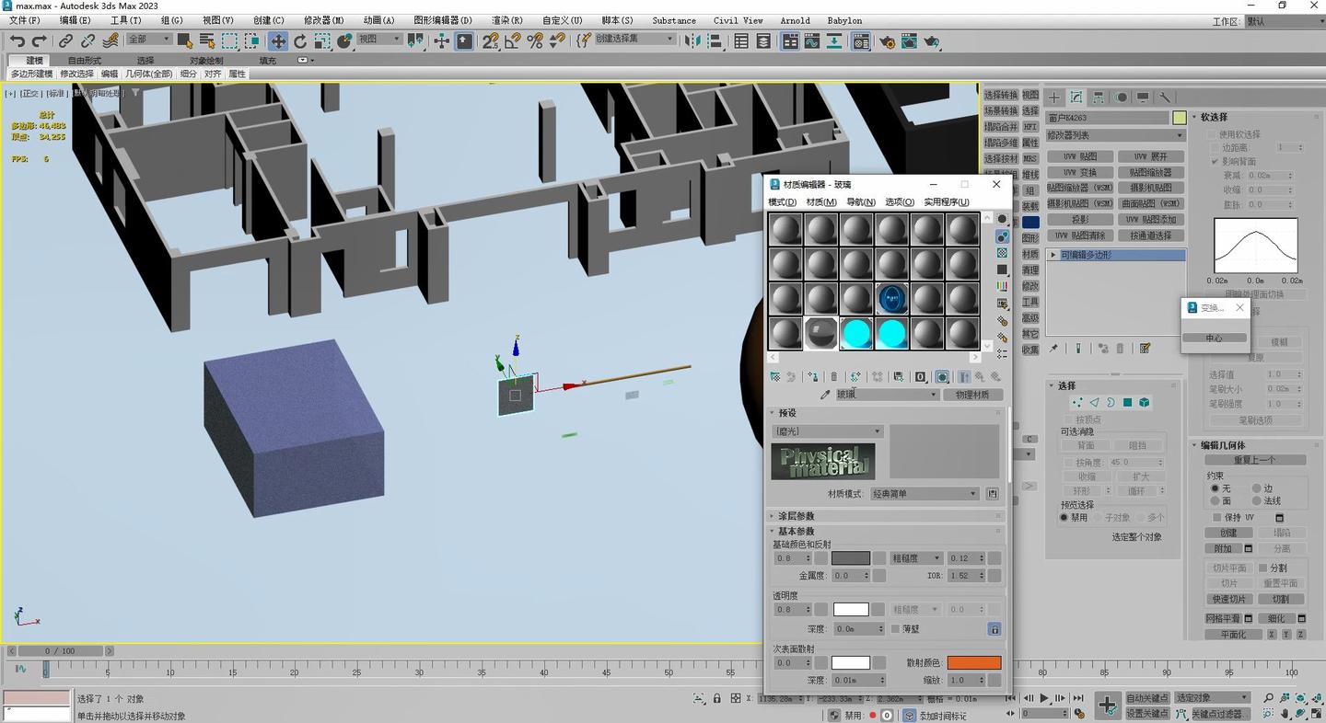Click the Link objects chain icon

66,40
